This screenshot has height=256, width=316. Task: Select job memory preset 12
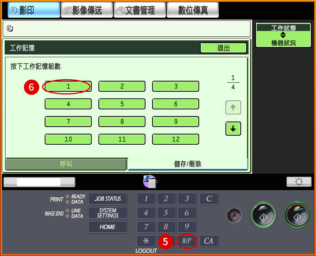[175, 139]
